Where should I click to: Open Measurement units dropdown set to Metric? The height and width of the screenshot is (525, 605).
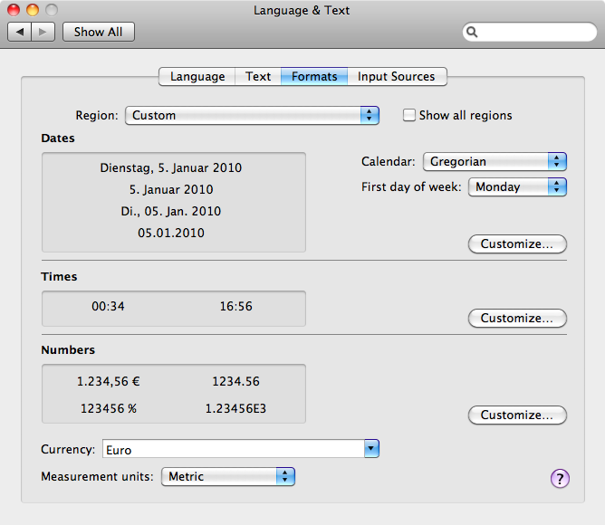click(228, 477)
